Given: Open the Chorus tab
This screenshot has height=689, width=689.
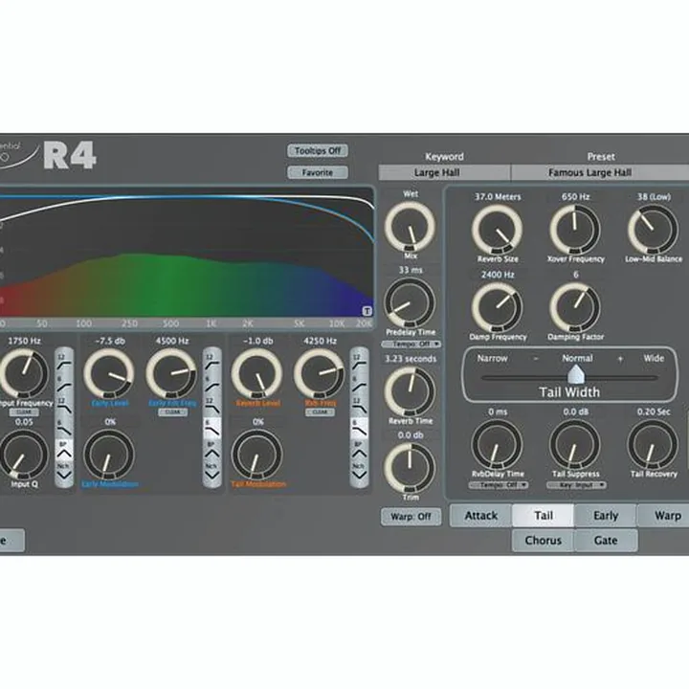Looking at the screenshot, I should 544,540.
